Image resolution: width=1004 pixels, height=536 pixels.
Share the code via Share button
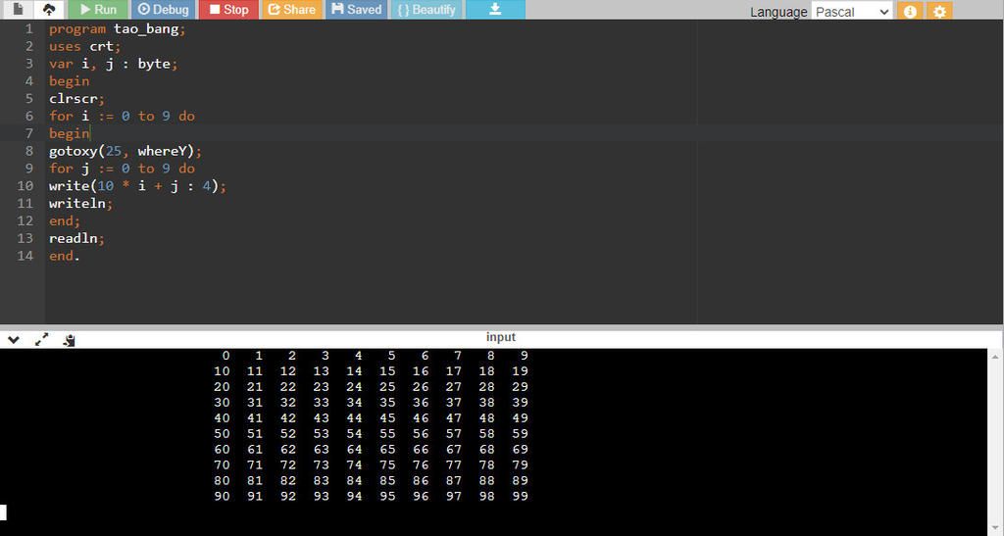[292, 9]
